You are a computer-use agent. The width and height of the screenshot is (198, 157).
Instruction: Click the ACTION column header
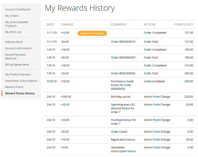(x=149, y=24)
